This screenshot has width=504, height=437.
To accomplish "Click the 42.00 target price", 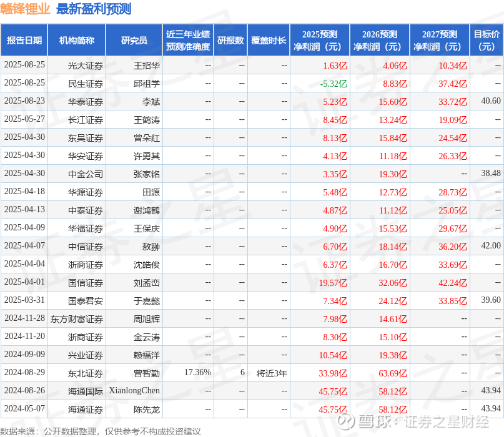I will point(491,245).
